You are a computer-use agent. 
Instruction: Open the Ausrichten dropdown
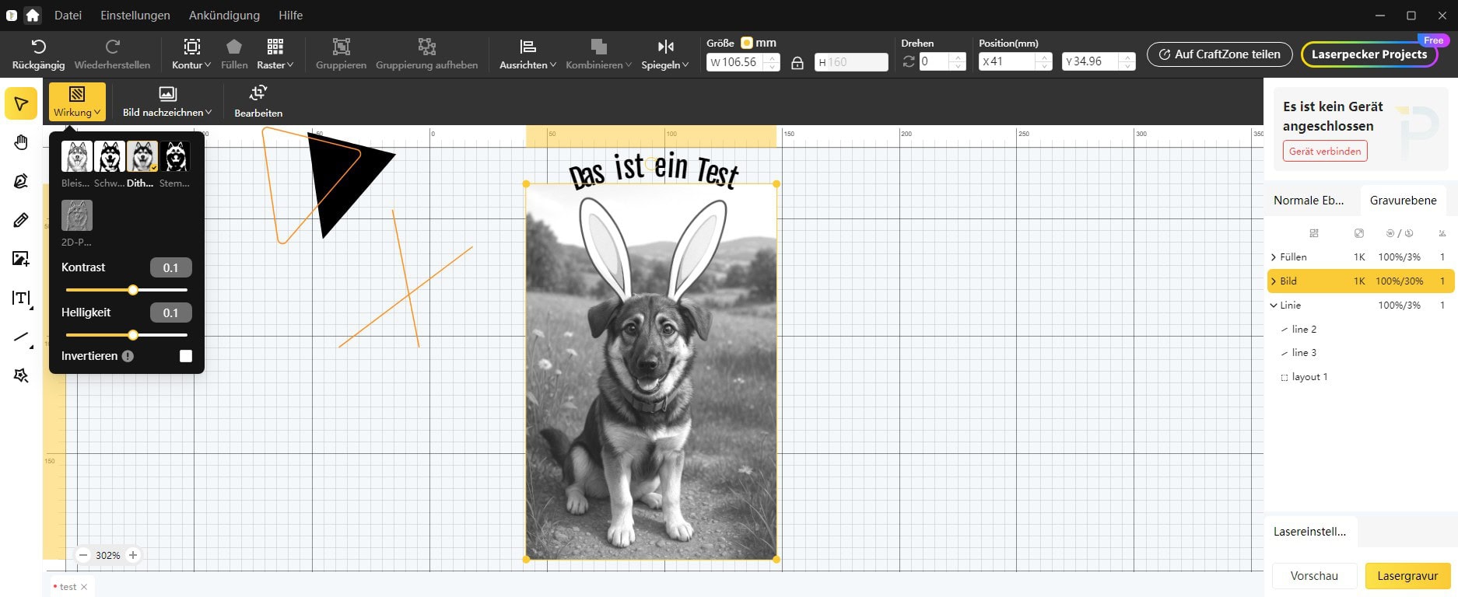(x=527, y=54)
